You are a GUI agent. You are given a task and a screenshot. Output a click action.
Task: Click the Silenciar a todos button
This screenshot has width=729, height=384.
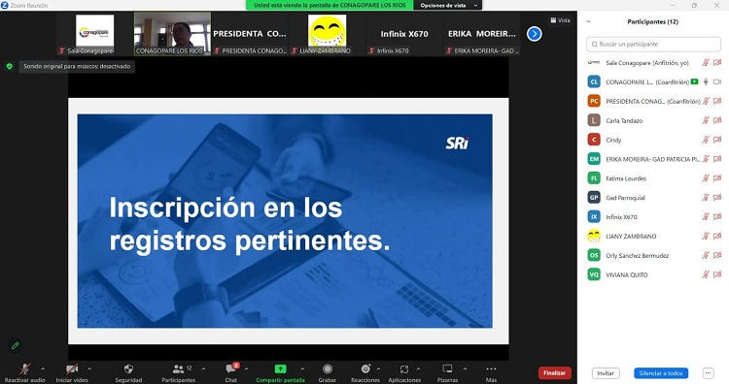pyautogui.click(x=661, y=373)
